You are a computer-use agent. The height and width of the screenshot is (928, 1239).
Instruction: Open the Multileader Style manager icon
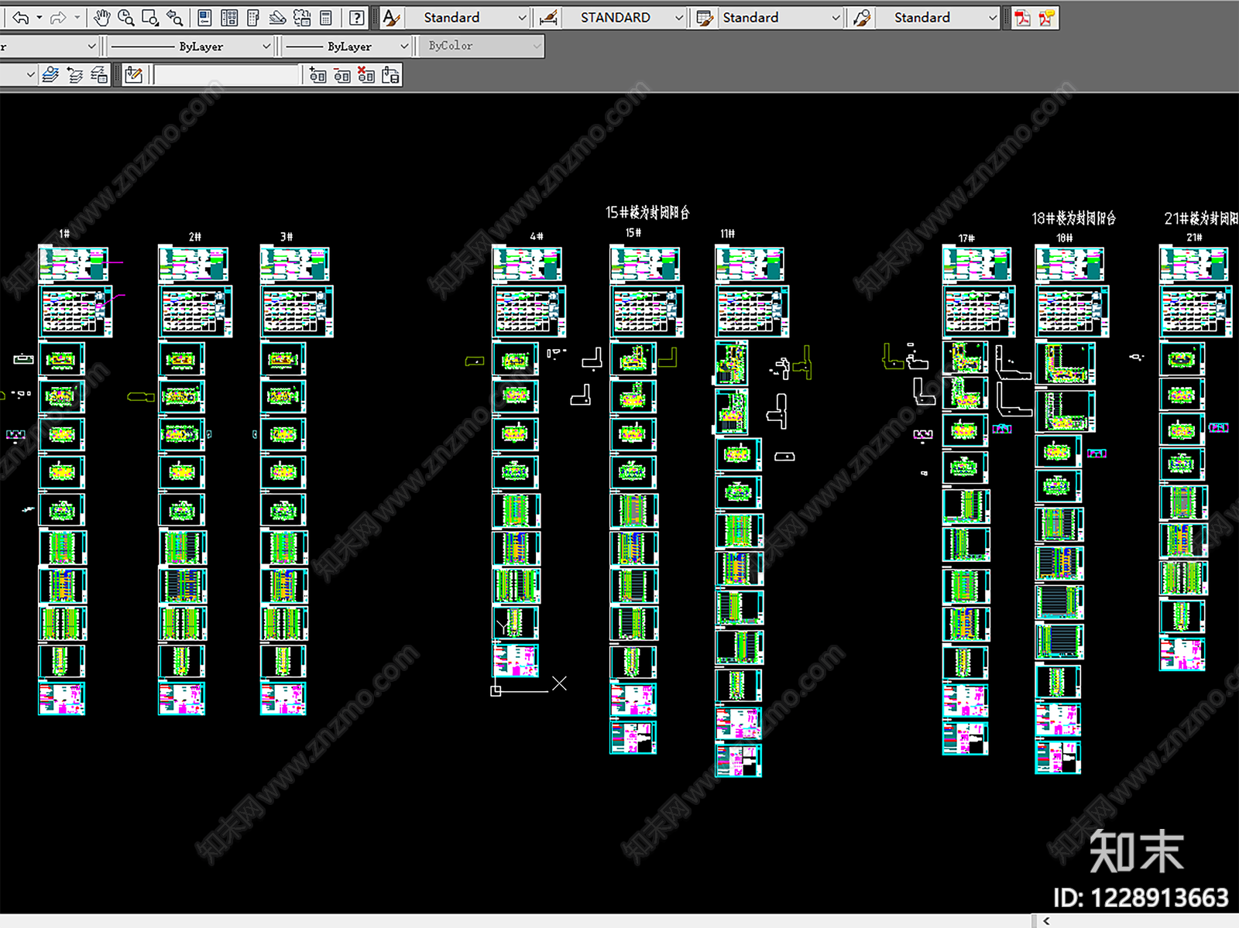click(862, 17)
